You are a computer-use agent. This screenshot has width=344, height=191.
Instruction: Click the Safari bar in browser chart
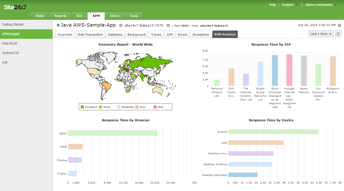point(113,133)
